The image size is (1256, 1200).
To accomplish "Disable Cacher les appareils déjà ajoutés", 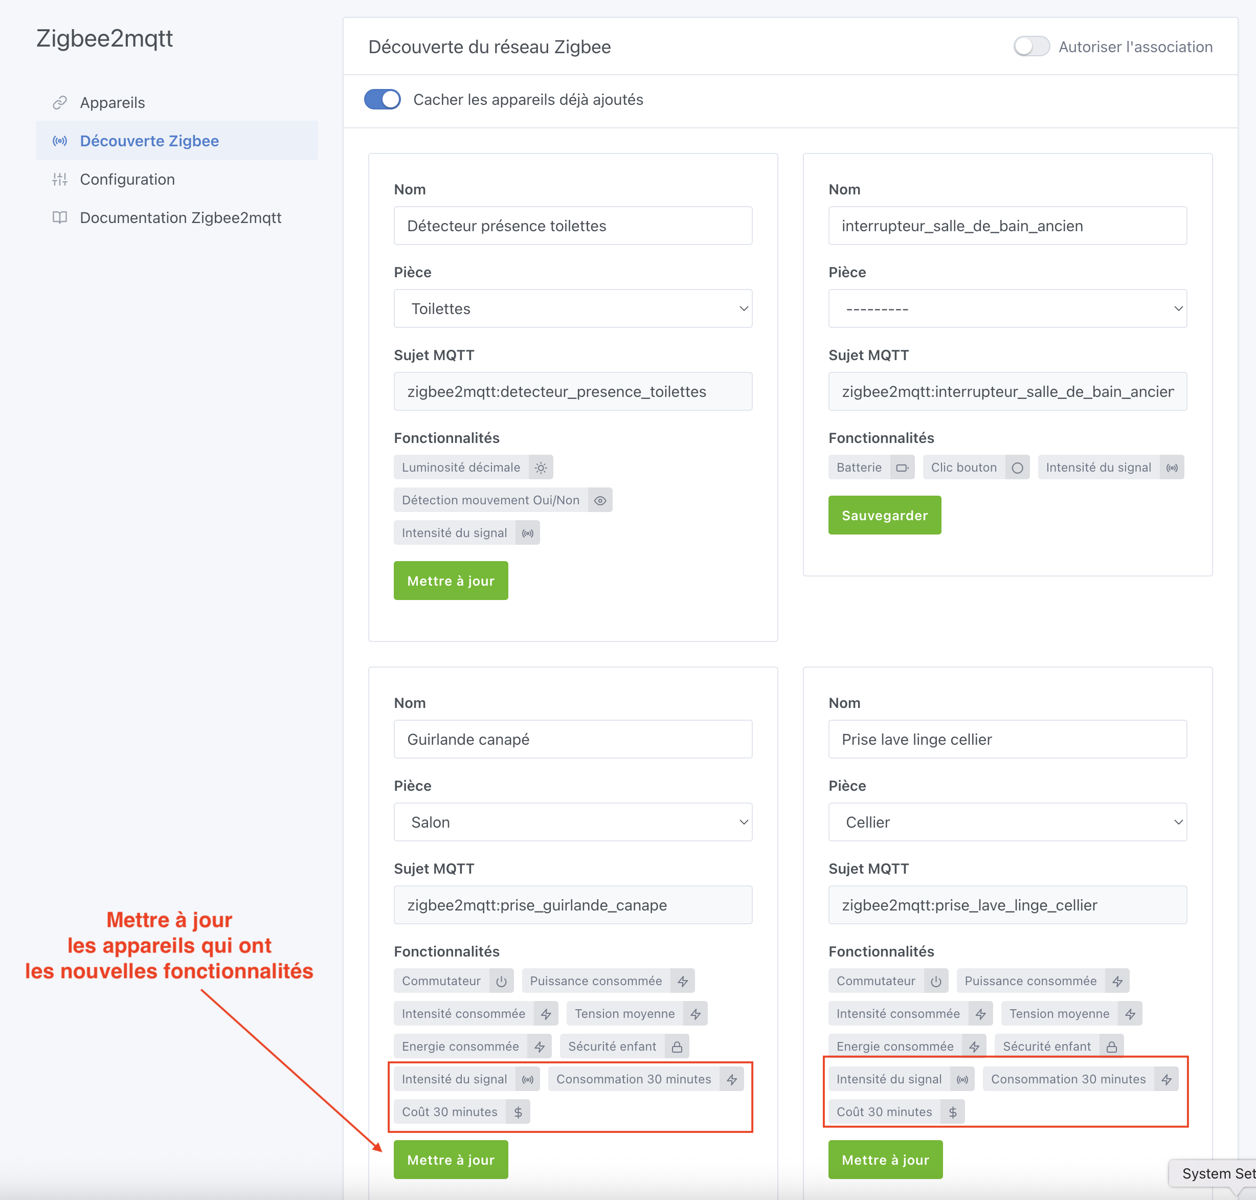I will tap(382, 100).
